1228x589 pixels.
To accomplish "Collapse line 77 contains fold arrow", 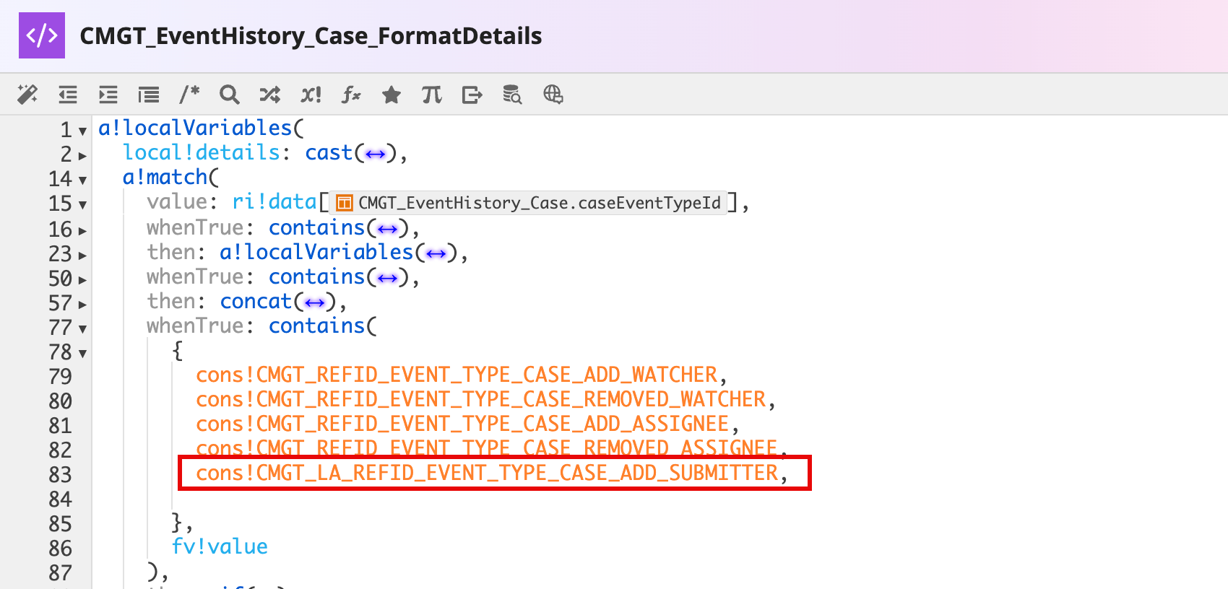I will [x=82, y=328].
